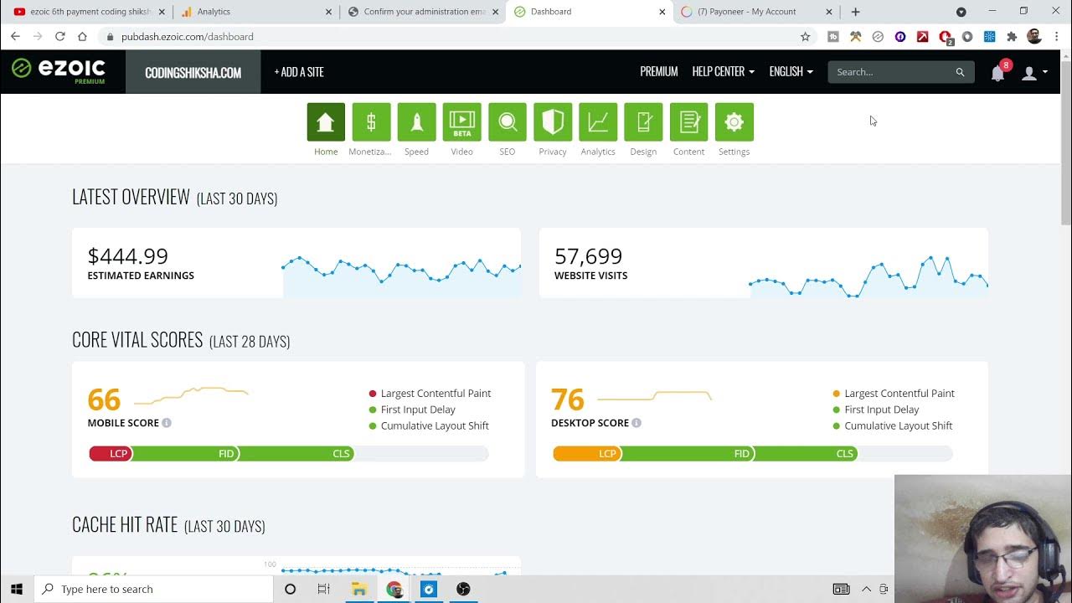Open the Analytics chart icon
Image resolution: width=1072 pixels, height=603 pixels.
598,122
